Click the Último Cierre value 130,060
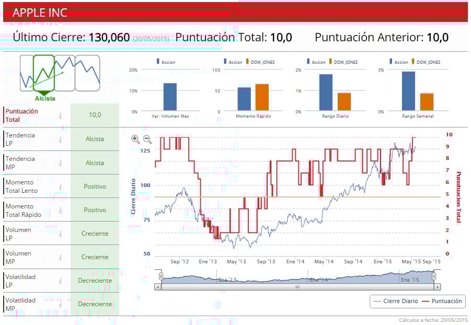 point(109,38)
